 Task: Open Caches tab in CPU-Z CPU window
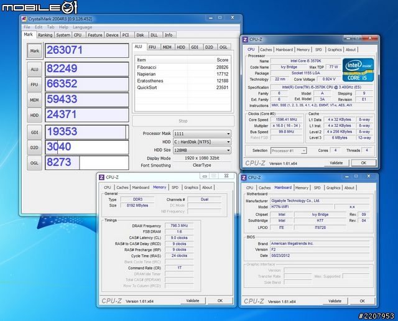point(266,50)
